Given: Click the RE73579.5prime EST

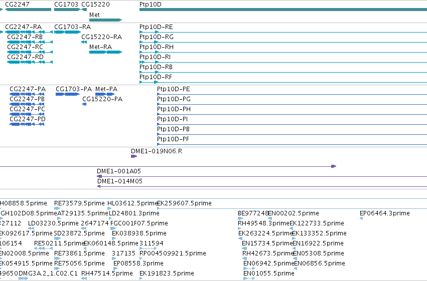Looking at the screenshot, I should coord(57,208).
